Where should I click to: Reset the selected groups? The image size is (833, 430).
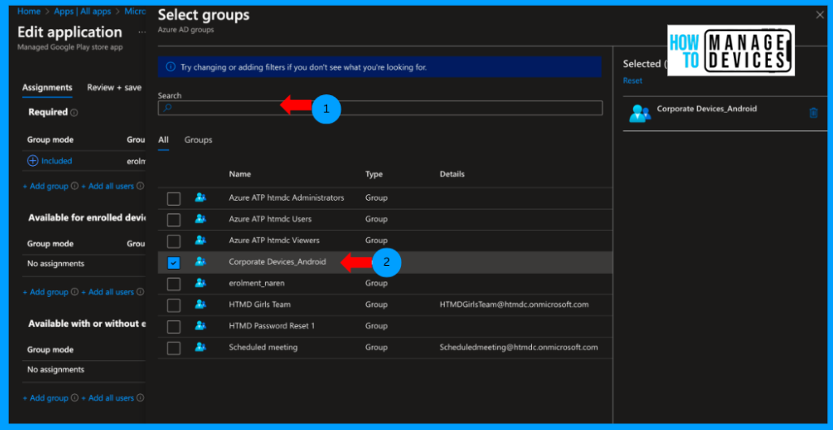coord(633,80)
